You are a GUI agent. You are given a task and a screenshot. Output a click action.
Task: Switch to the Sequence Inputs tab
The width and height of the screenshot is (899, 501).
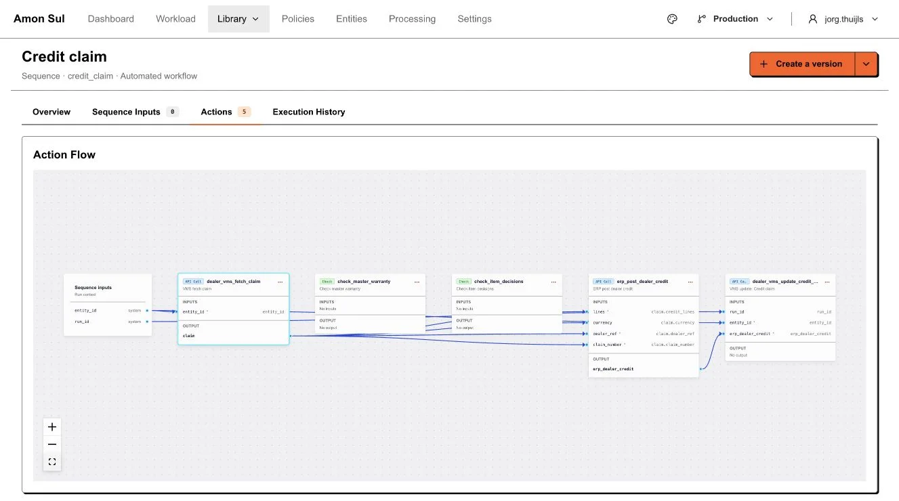pos(135,112)
